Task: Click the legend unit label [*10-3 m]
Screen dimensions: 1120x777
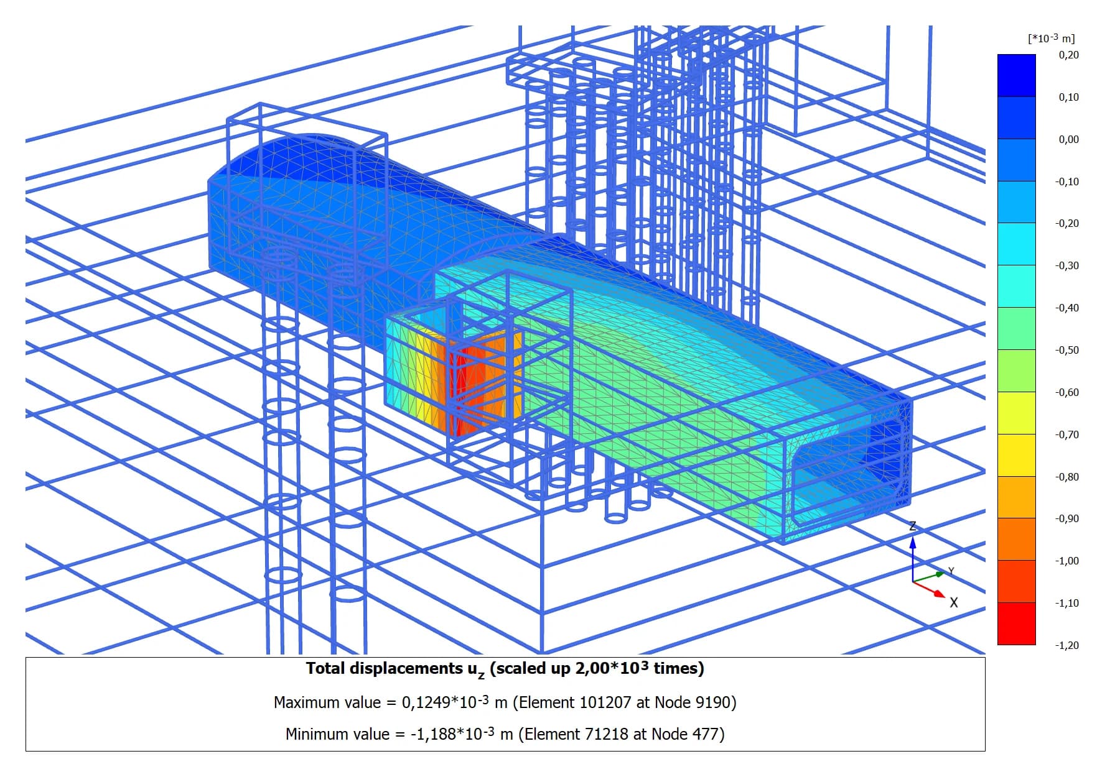Action: pos(1051,39)
